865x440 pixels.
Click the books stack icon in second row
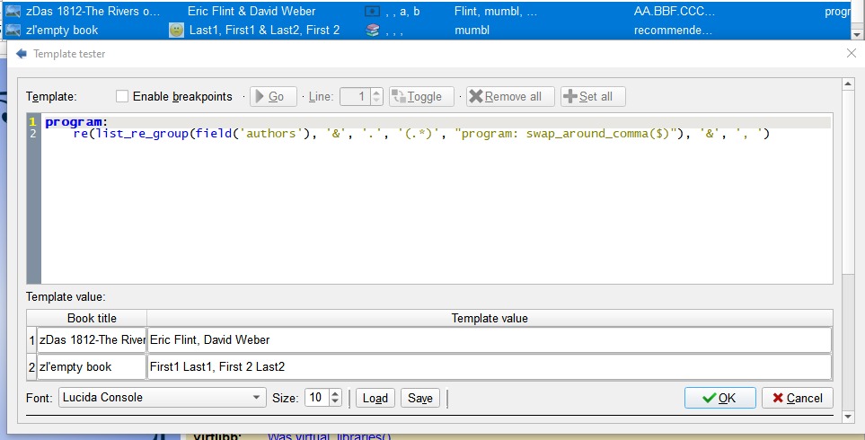[373, 31]
